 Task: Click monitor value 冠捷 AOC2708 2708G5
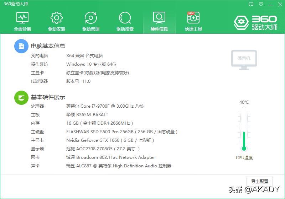103,149
